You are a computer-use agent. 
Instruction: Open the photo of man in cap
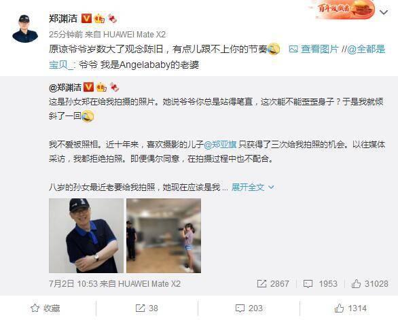click(86, 236)
